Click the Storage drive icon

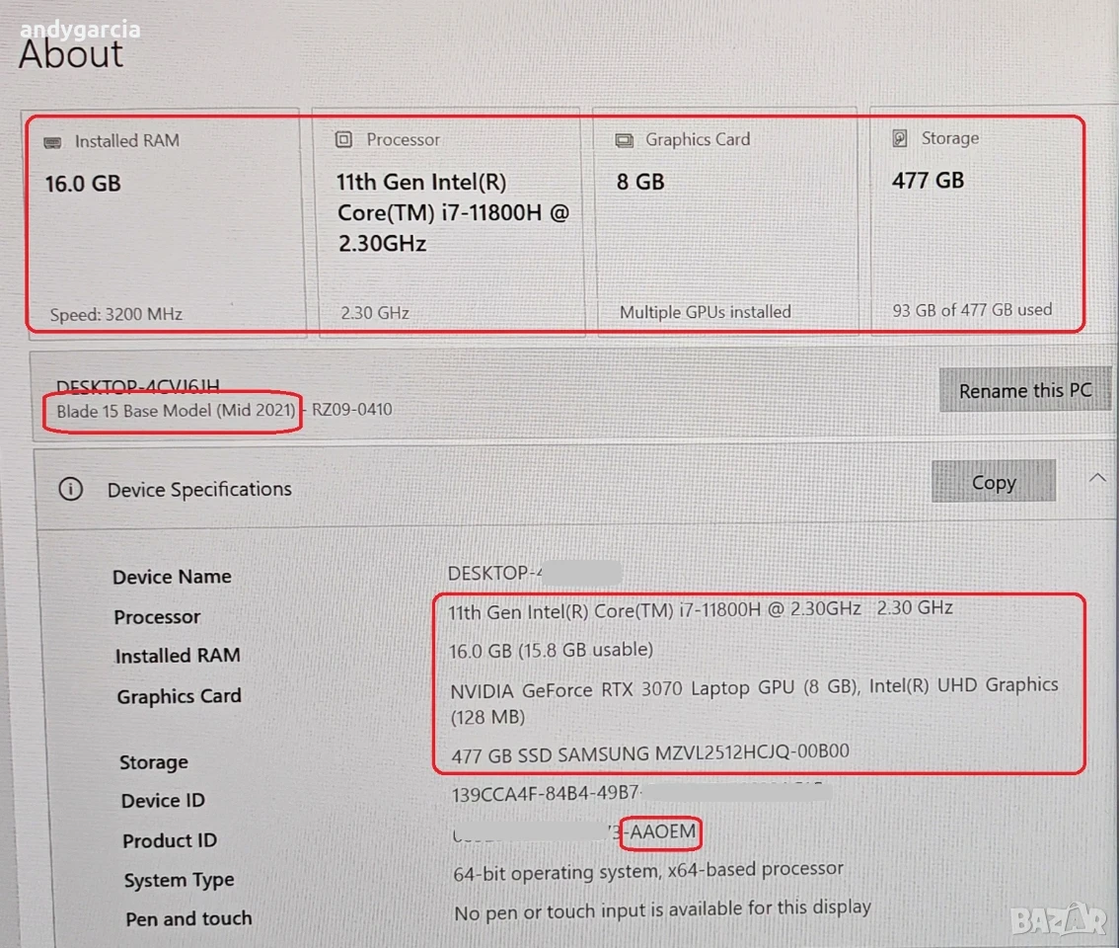point(900,138)
